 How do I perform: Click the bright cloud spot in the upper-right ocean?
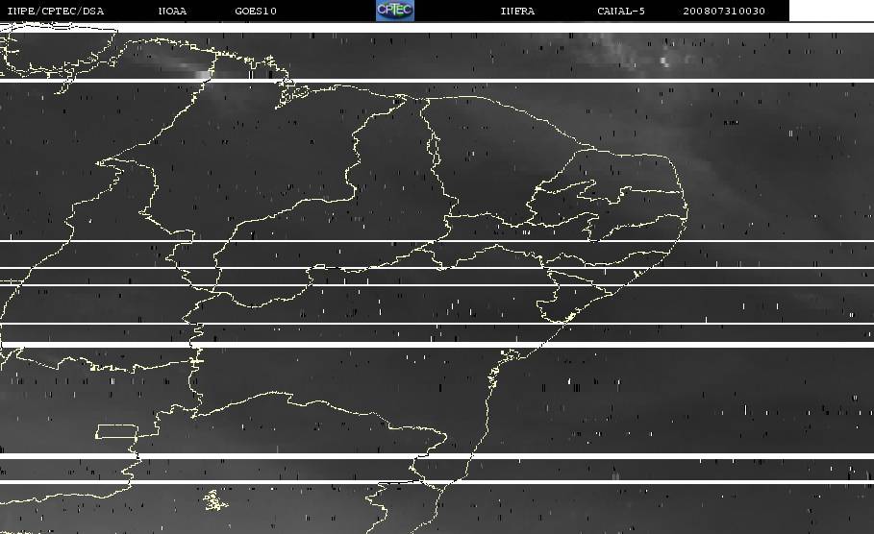coord(664,61)
